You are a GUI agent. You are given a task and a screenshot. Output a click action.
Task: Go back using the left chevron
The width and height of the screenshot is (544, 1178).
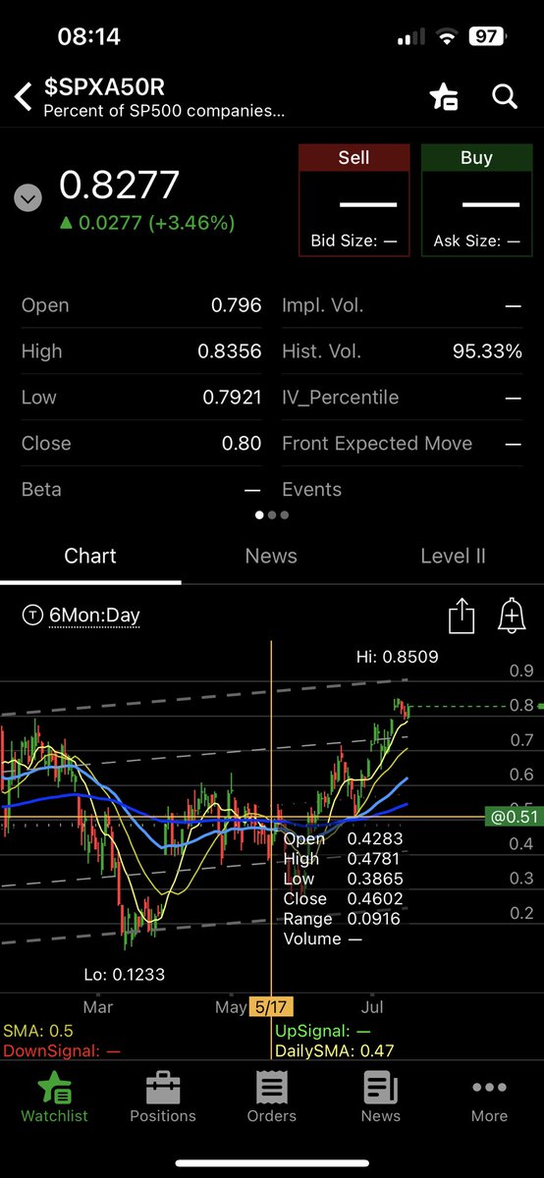tap(23, 96)
